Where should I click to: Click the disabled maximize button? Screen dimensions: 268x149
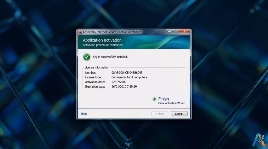click(176, 31)
